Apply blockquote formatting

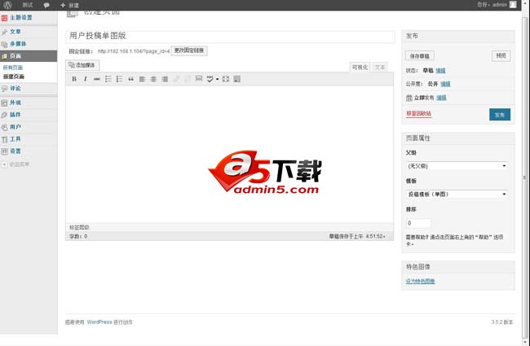(x=130, y=79)
